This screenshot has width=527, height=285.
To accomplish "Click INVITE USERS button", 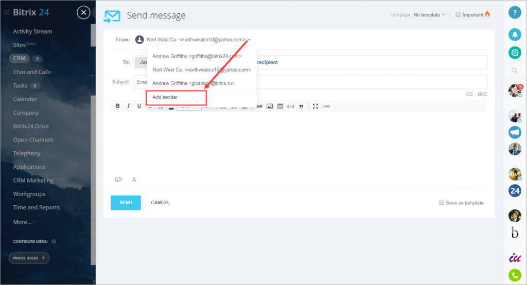I will point(29,258).
